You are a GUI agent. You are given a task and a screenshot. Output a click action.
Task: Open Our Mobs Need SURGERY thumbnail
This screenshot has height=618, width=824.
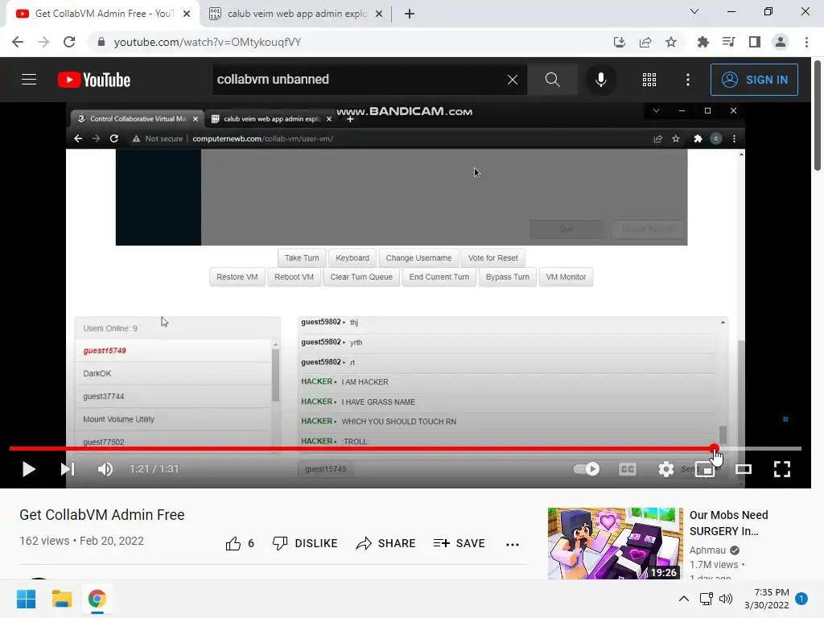615,543
